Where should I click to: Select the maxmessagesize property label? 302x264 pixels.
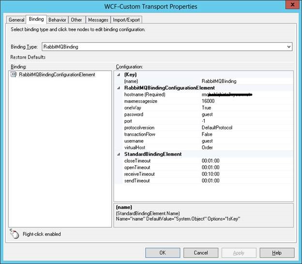pyautogui.click(x=141, y=101)
